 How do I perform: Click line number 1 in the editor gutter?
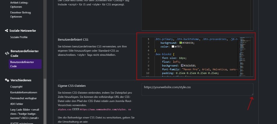149,39
